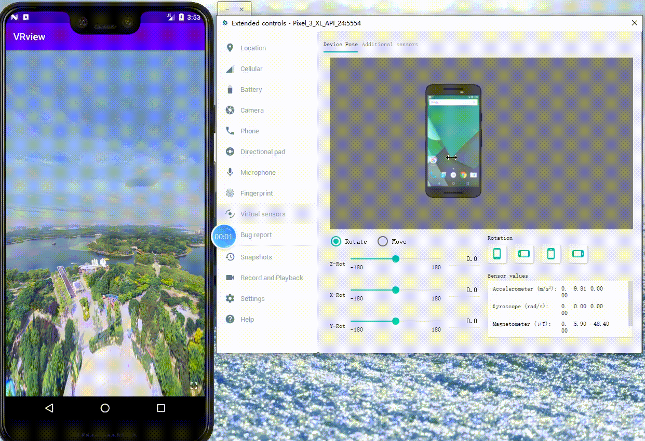Open the Camera settings page
Screen dimensions: 645x441
(266, 110)
